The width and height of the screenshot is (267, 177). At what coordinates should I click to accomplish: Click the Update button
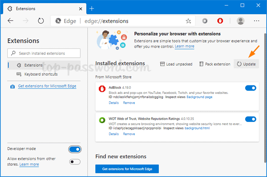[x=246, y=64]
